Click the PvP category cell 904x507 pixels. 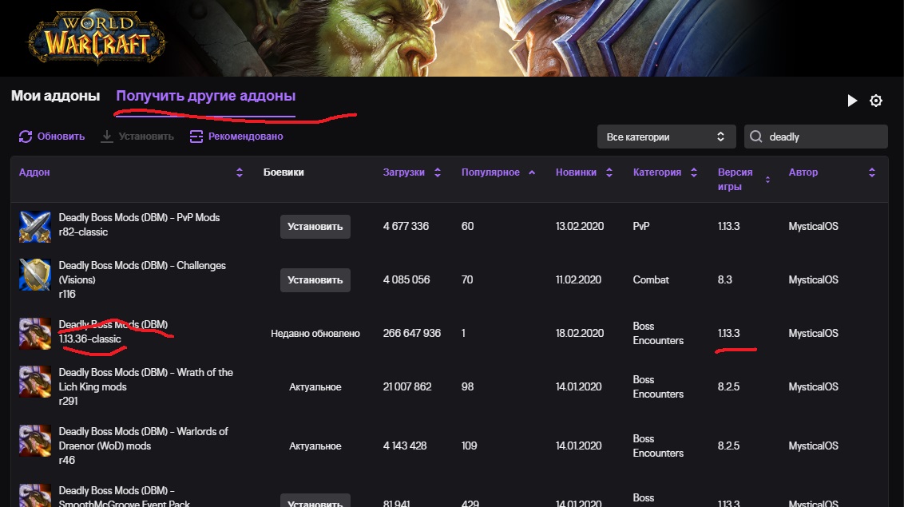[641, 227]
